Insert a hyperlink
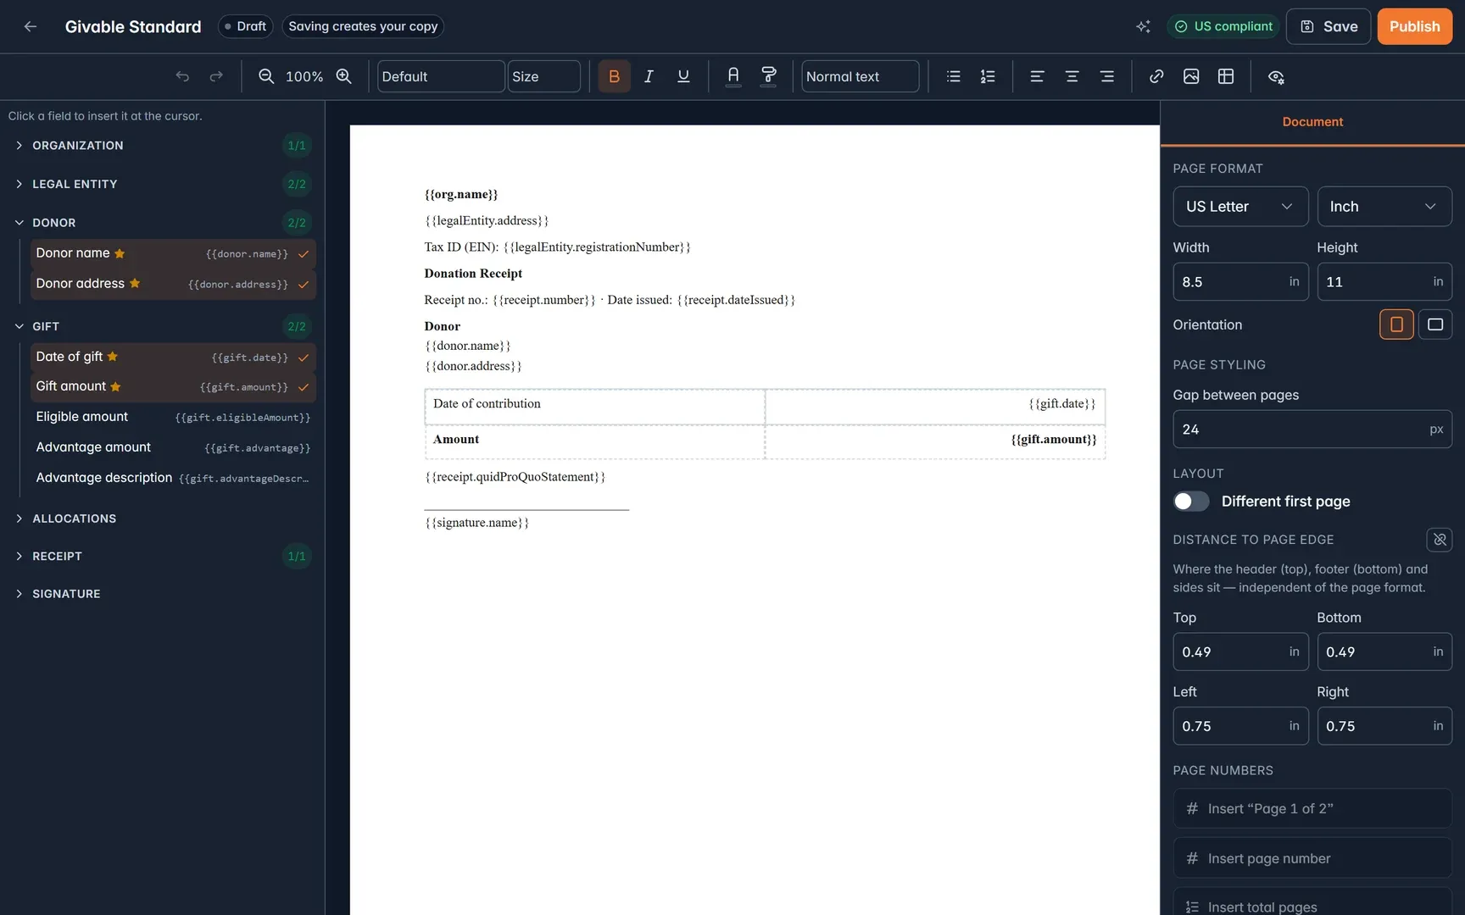 click(1156, 76)
